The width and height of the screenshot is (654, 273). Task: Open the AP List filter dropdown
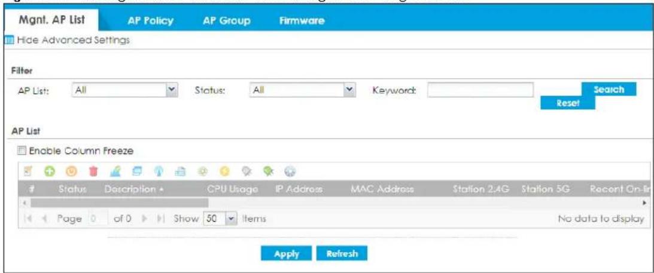point(125,90)
